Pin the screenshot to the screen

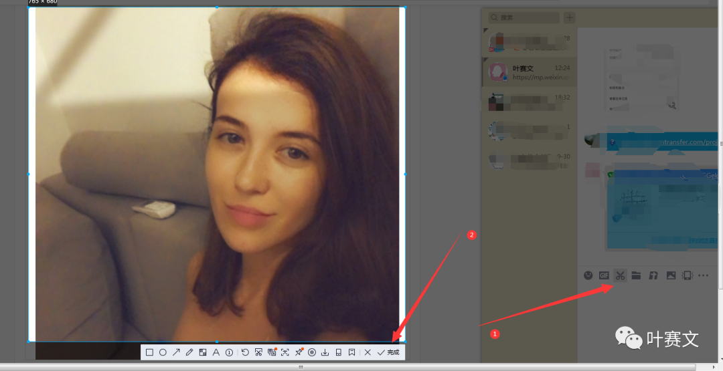(299, 352)
